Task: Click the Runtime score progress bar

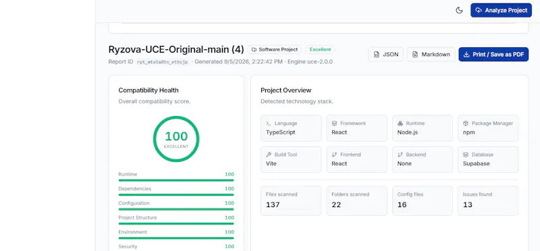Action: (x=176, y=180)
